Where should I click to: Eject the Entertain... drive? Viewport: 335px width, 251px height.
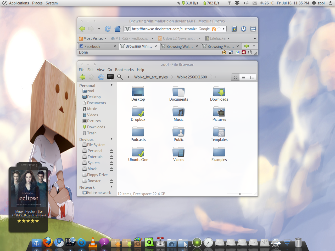[111, 157]
